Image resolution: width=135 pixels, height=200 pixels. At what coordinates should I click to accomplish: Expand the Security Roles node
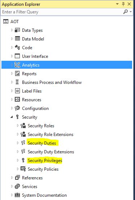pos(18,125)
